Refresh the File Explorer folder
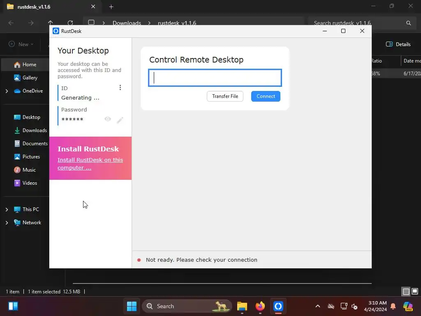 pos(70,23)
